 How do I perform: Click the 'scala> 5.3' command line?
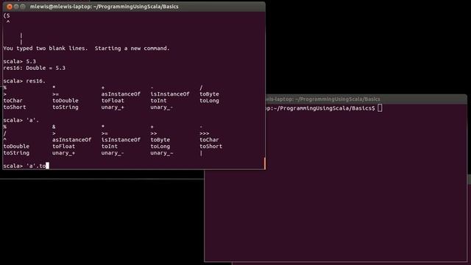coord(20,61)
